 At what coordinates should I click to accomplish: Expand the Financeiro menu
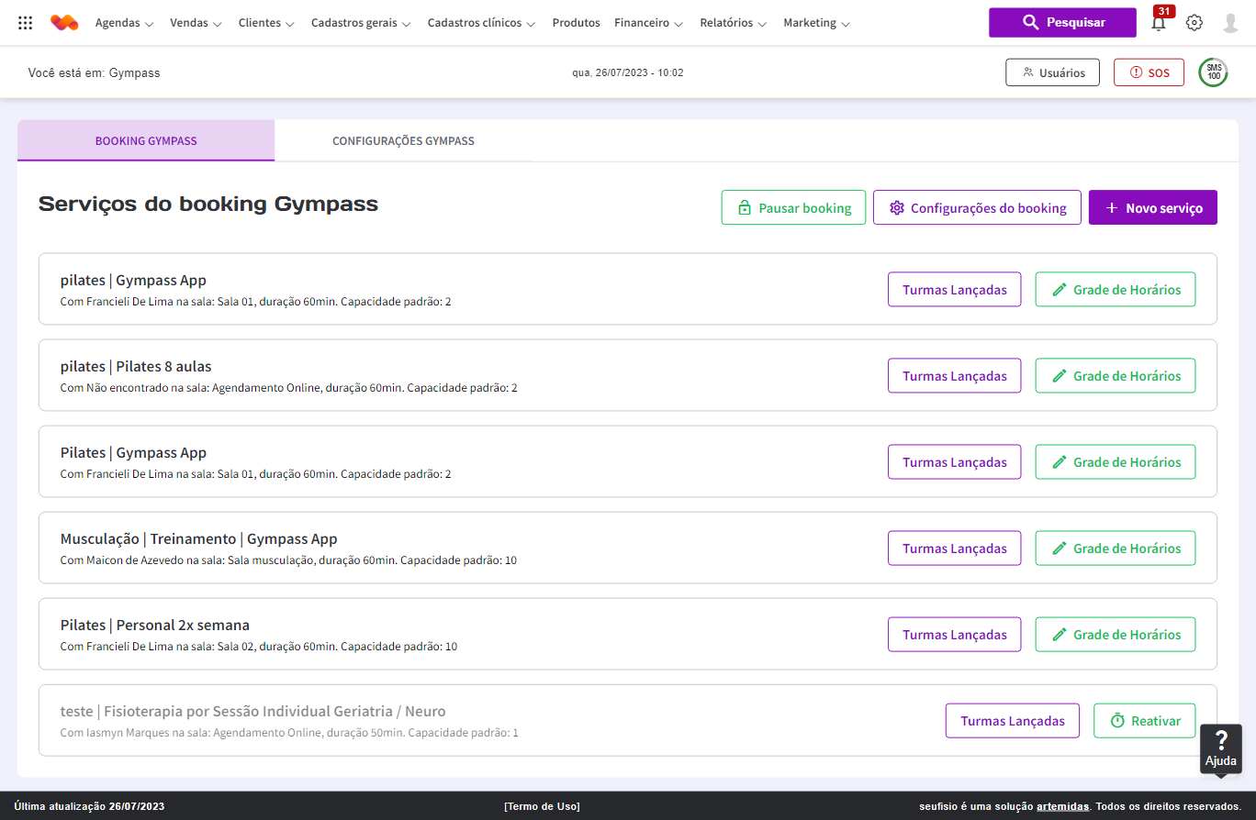(648, 23)
